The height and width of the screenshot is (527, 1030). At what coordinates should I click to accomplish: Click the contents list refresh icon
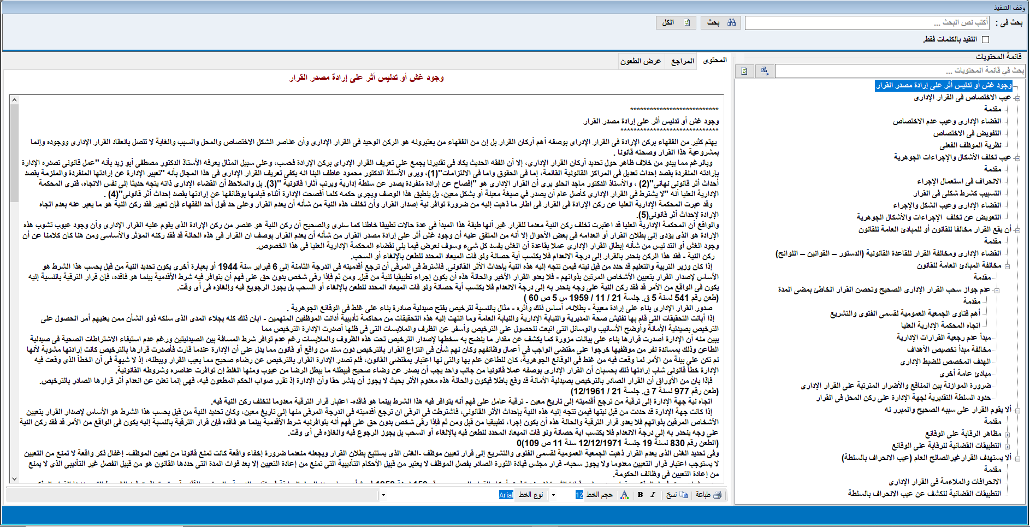point(744,71)
